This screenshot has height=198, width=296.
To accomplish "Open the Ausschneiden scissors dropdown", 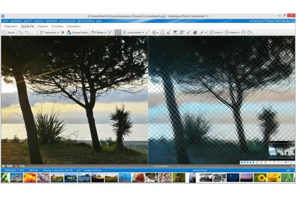I will 133,33.
